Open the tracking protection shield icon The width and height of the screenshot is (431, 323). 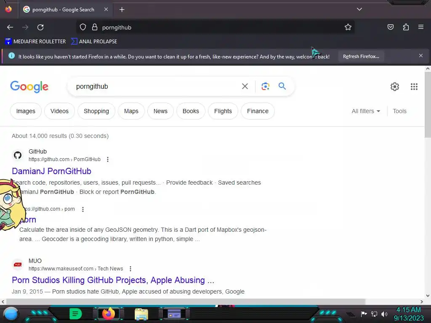(x=83, y=27)
